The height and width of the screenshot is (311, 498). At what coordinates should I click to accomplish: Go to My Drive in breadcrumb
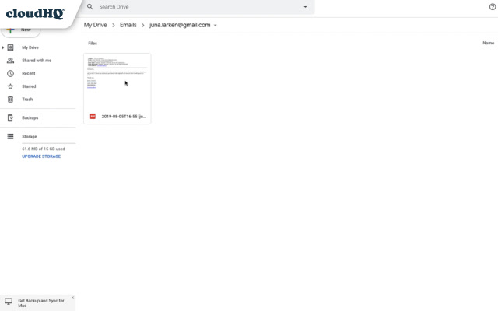click(x=95, y=25)
